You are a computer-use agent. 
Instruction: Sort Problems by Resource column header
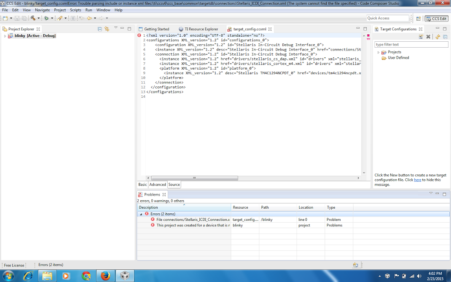245,207
